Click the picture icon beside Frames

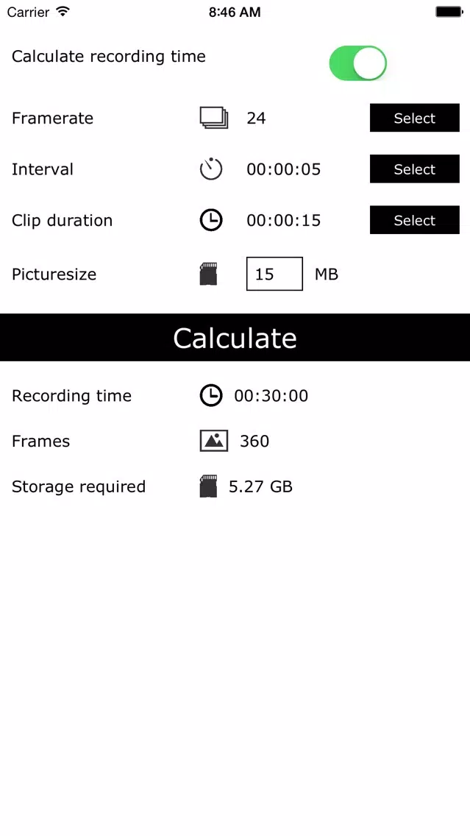click(214, 441)
